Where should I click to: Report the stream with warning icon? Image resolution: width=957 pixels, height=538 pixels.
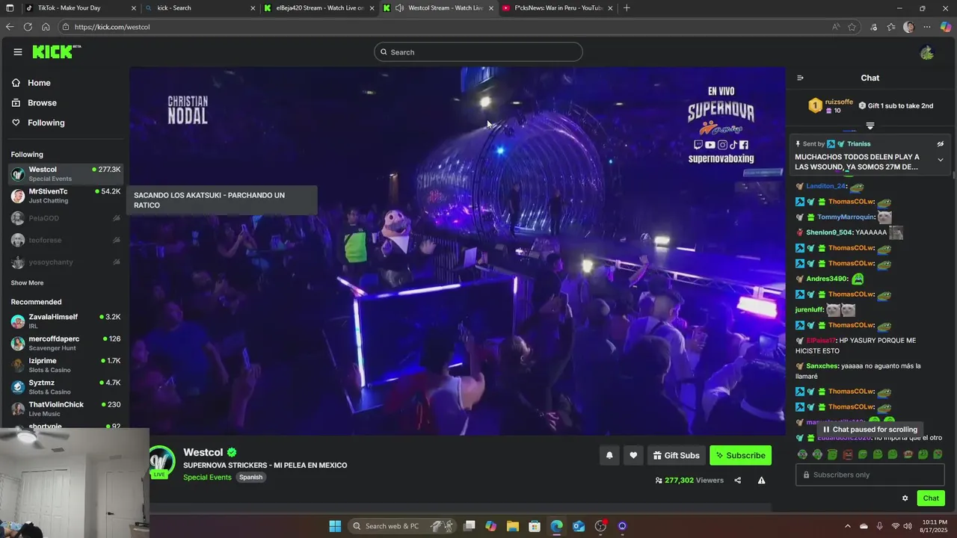[761, 480]
